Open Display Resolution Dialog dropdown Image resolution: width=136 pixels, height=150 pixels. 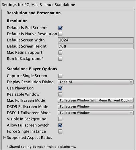tap(96, 82)
